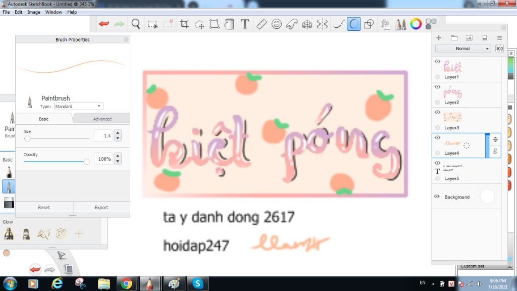The height and width of the screenshot is (291, 517).
Task: Toggle the UI panels grid icon
Action: tap(431, 24)
